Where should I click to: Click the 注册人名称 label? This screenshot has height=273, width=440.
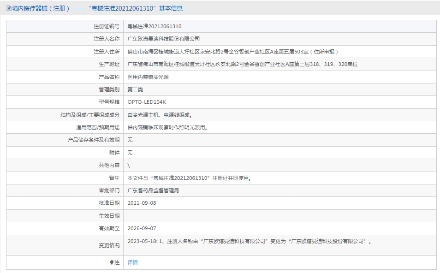107,39
